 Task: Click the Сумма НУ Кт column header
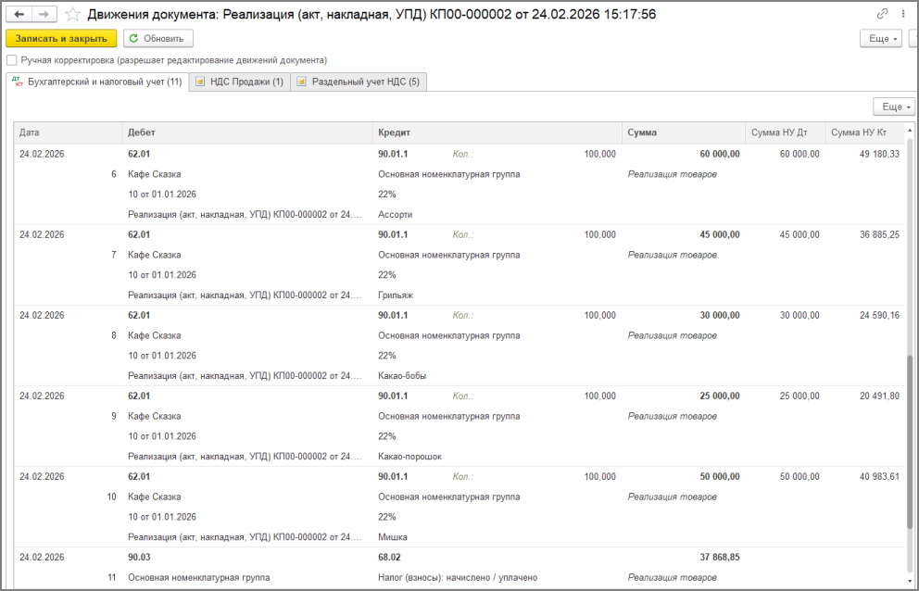(863, 132)
